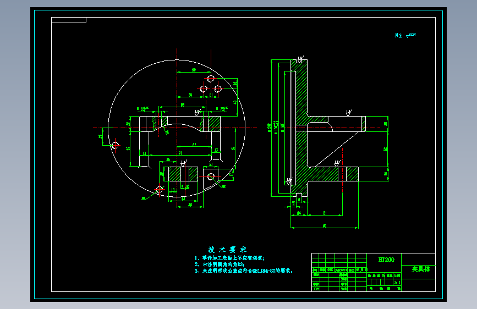Screen dimensions: 477x309
Task: Select the 技术要求 heading text
Action: [227, 250]
